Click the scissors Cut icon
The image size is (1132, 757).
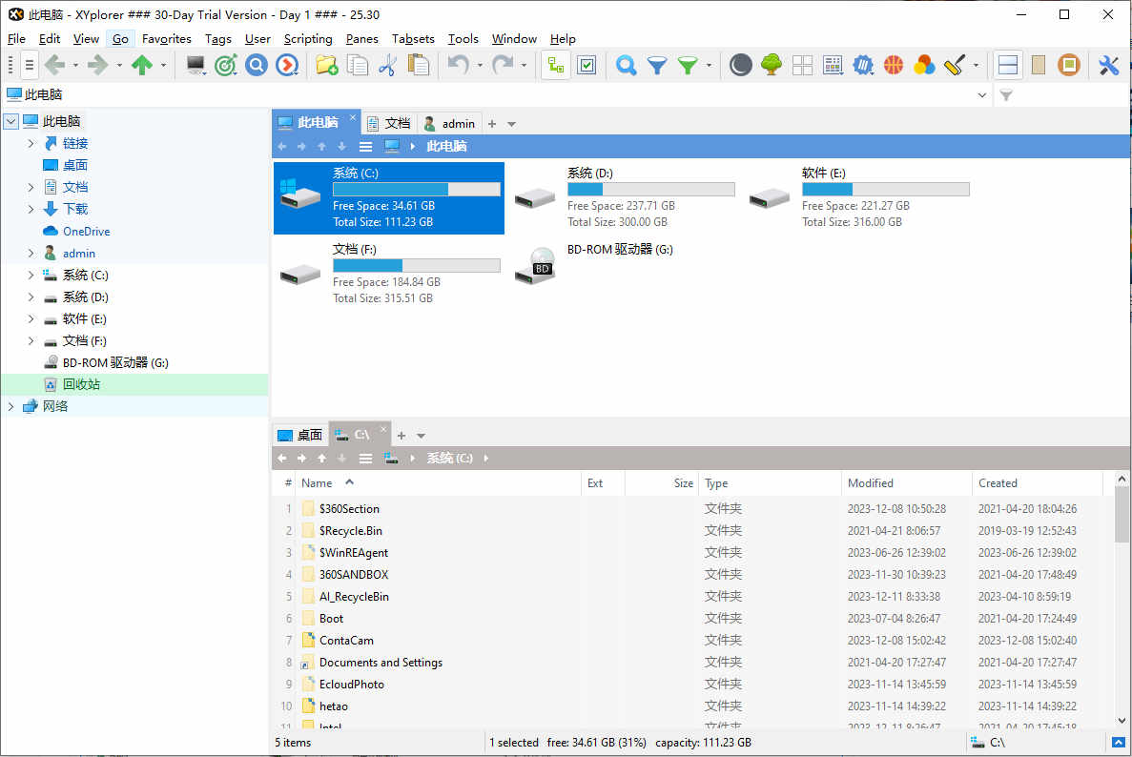388,66
